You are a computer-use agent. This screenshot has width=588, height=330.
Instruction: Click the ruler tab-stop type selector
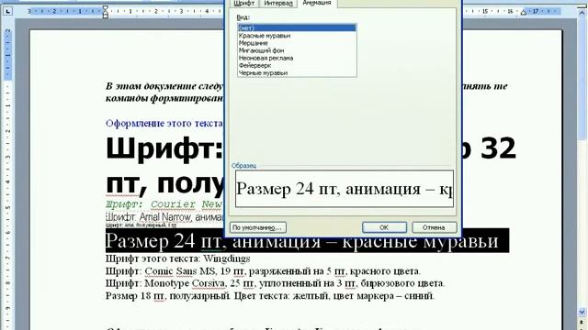coord(7,11)
